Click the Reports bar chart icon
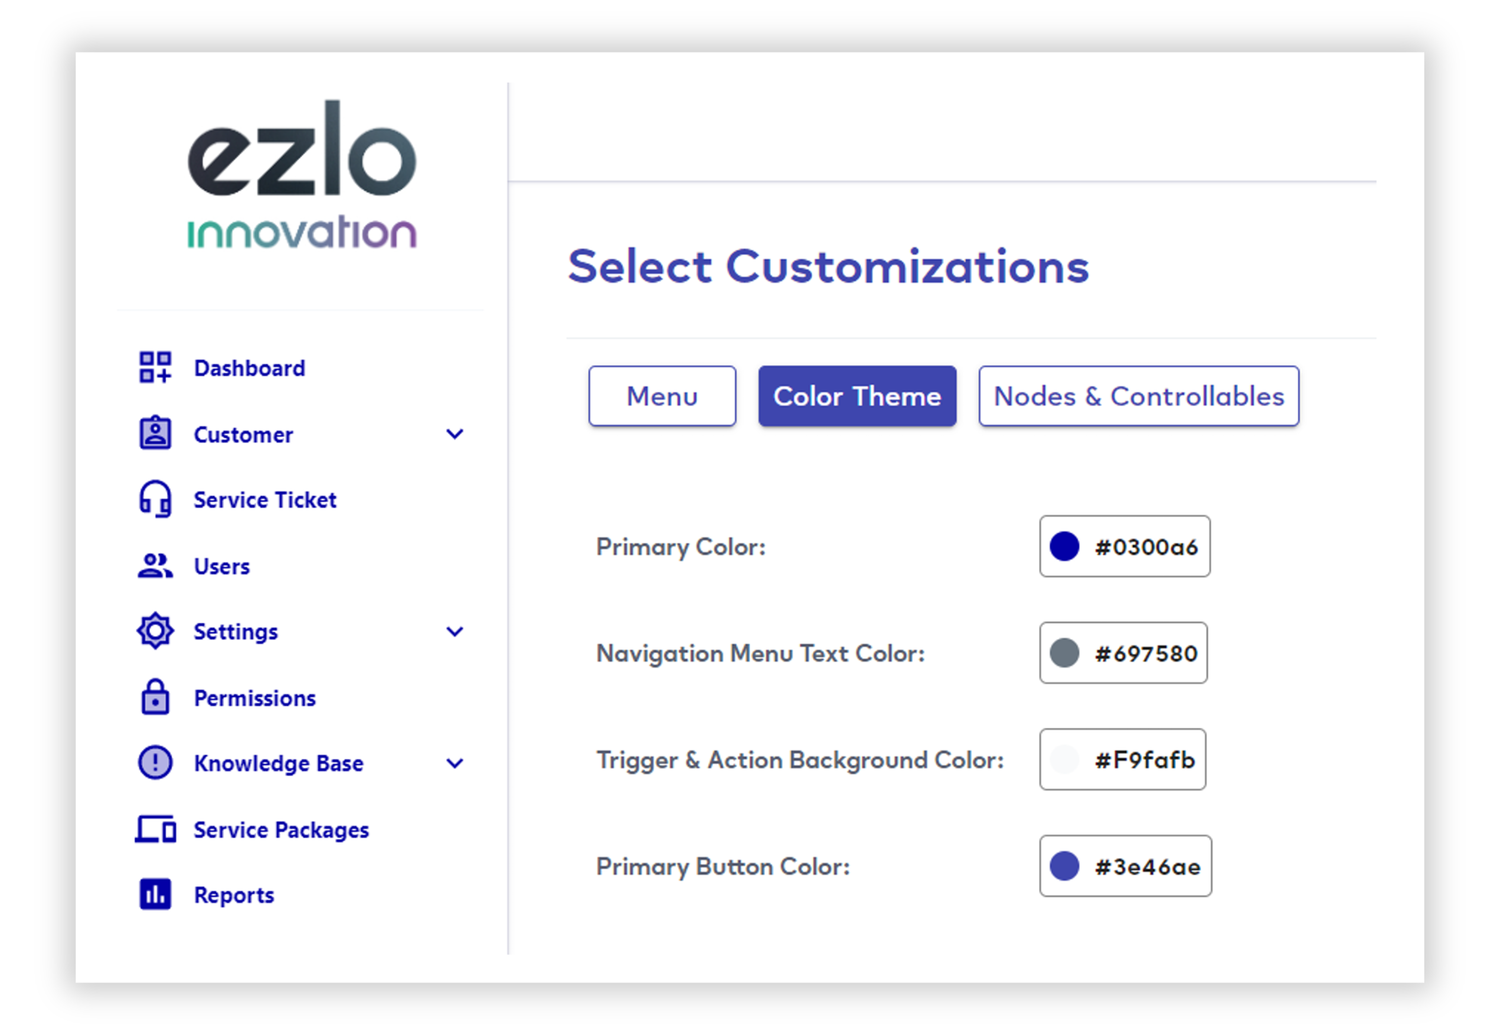This screenshot has height=1035, width=1500. pos(155,895)
